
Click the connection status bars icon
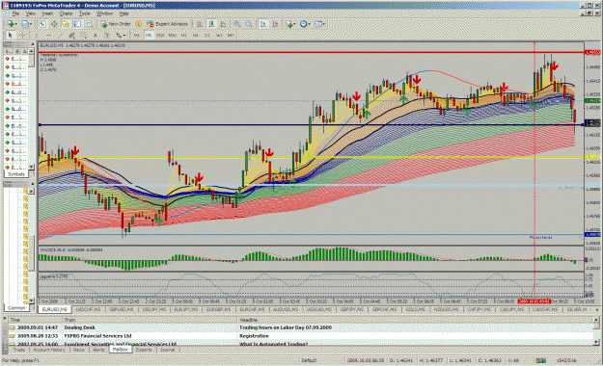pos(541,360)
